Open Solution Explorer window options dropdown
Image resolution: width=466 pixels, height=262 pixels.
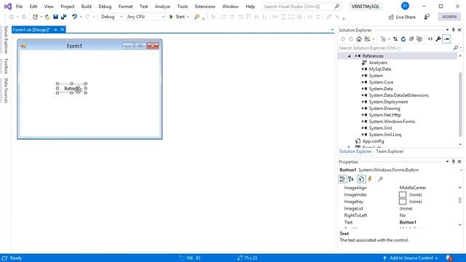pos(447,30)
